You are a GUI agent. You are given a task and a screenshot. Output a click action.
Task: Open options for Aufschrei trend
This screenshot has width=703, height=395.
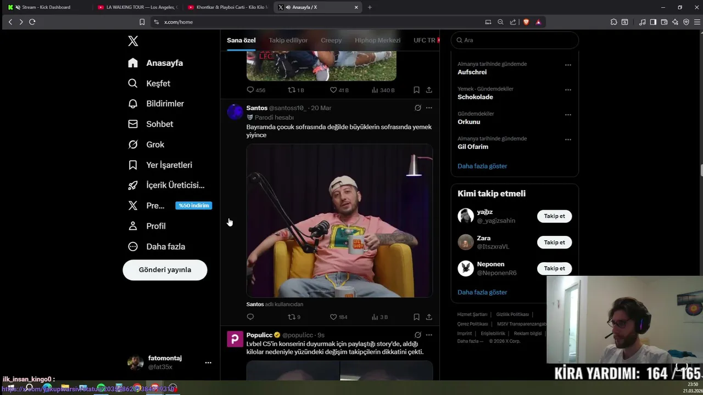[568, 65]
